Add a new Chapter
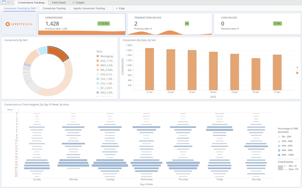The image size is (302, 188). point(78,2)
